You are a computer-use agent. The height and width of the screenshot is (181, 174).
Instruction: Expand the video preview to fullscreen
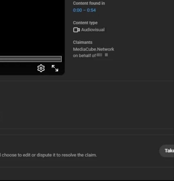pyautogui.click(x=55, y=68)
